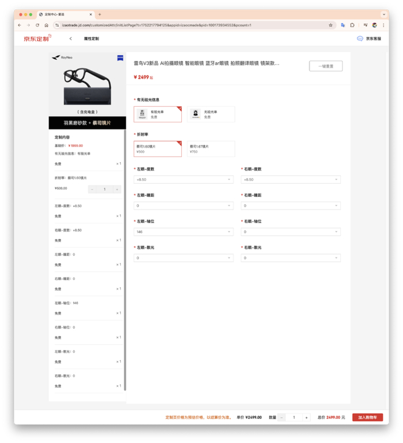View site information icon in address bar
Screen dimensions: 403x443
[57, 25]
